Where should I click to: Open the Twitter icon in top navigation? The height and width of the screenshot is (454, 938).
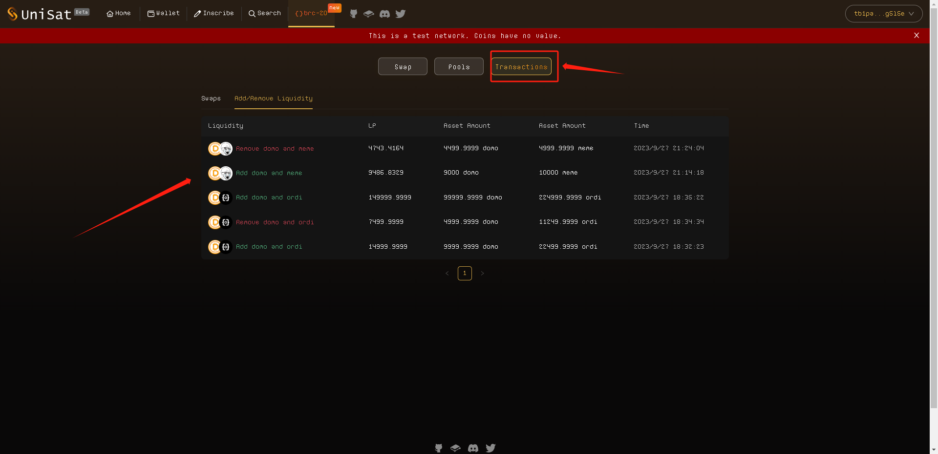click(401, 14)
